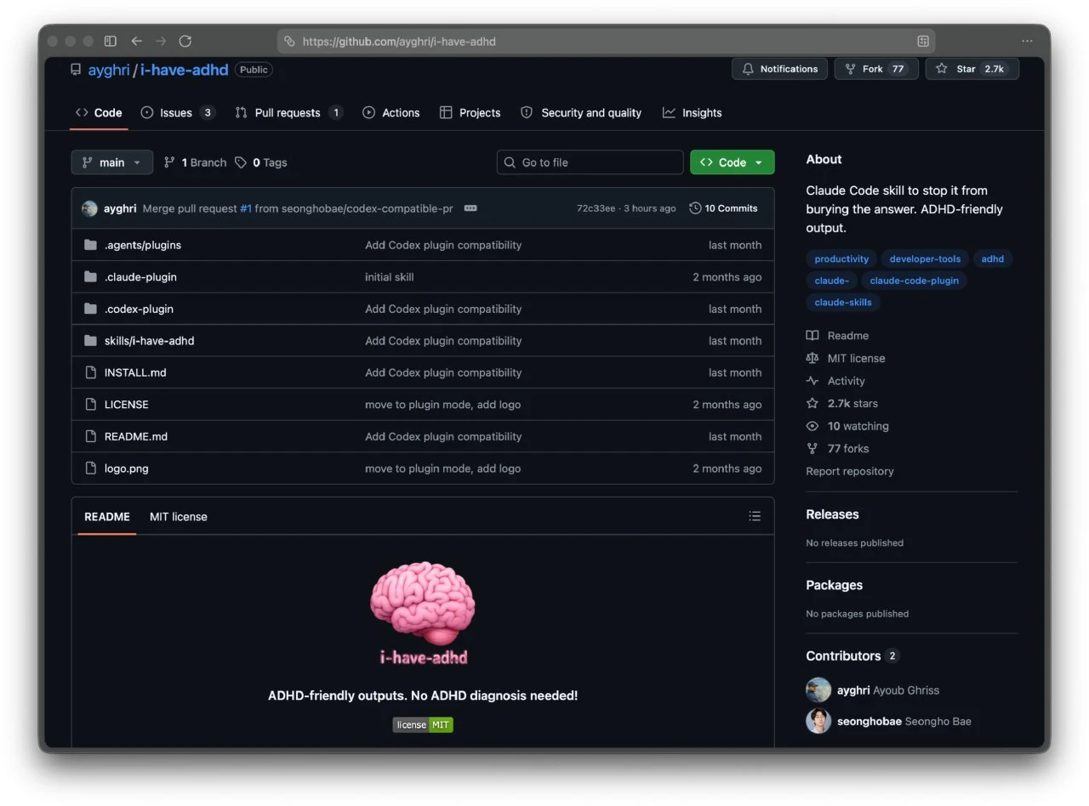The height and width of the screenshot is (806, 1089).
Task: Open commit hash 72c33ee
Action: click(x=596, y=208)
